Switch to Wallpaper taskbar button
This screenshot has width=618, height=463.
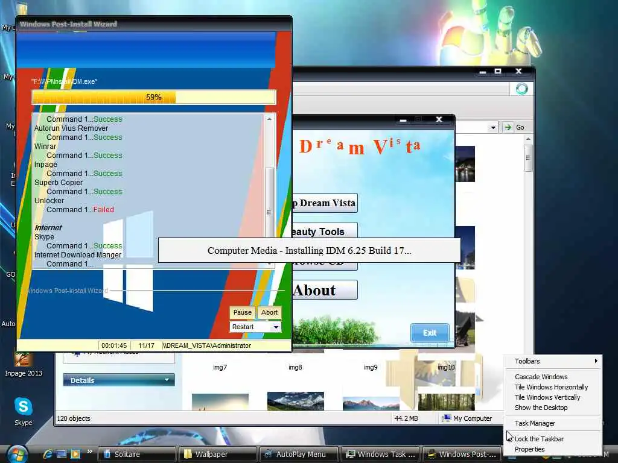(218, 454)
